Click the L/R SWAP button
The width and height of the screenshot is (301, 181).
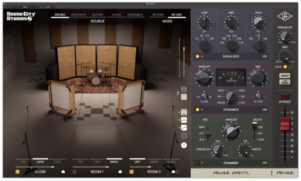(285, 82)
